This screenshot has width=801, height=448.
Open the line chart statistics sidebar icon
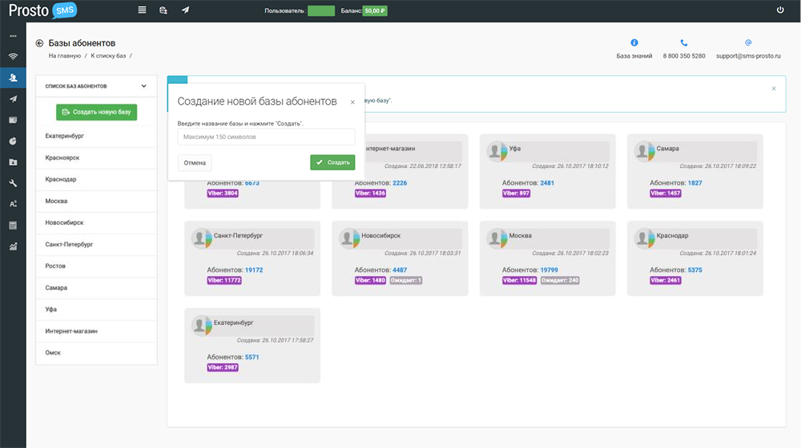13,246
